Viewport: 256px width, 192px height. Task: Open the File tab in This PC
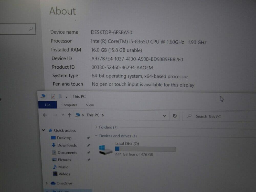(48, 105)
